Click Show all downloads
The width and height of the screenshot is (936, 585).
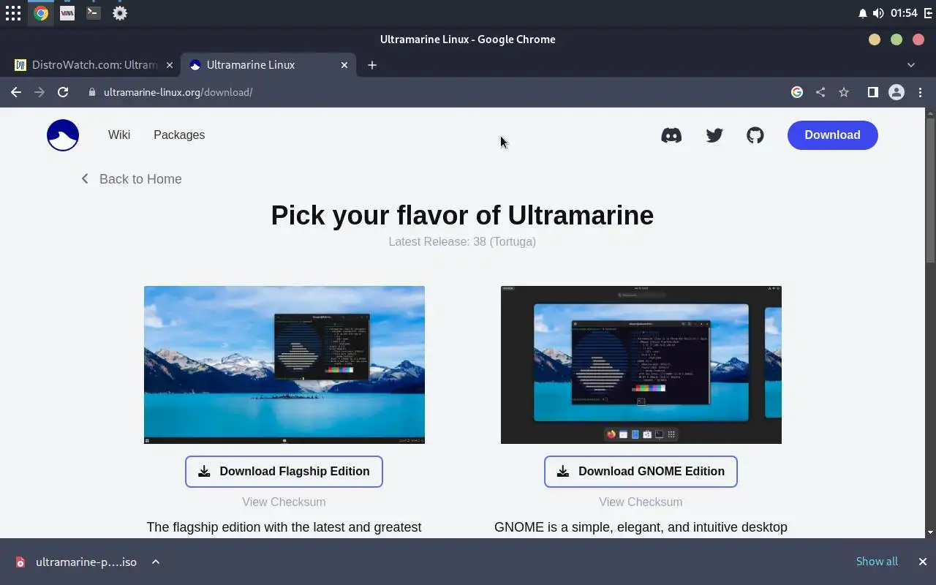[877, 562]
